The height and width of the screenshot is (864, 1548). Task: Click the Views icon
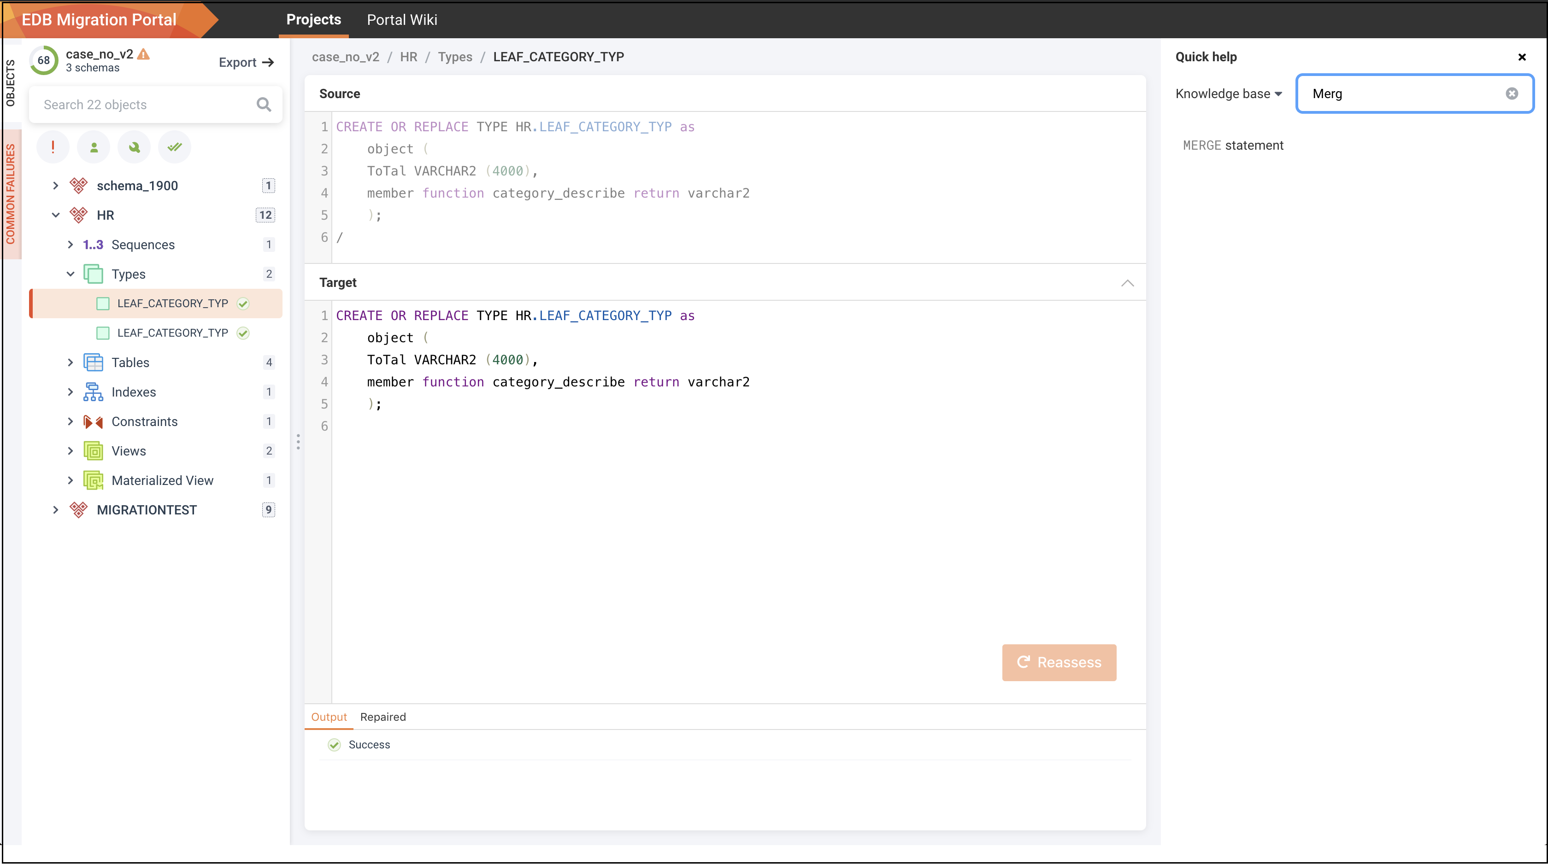tap(93, 451)
